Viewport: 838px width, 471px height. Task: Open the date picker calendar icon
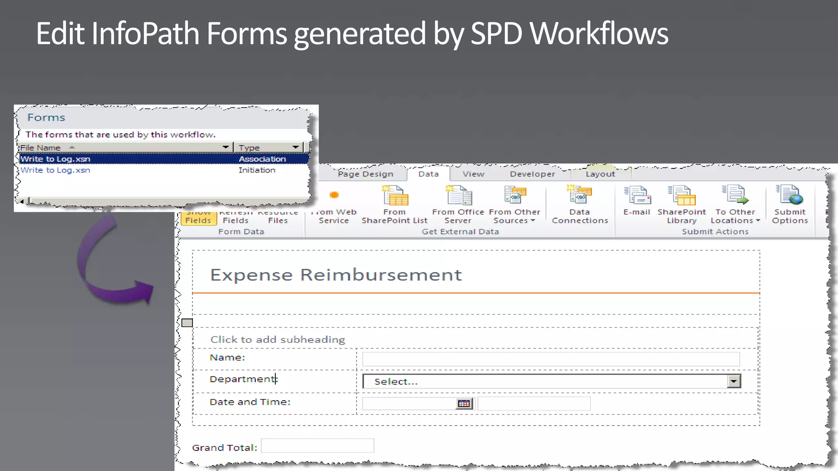pyautogui.click(x=464, y=404)
